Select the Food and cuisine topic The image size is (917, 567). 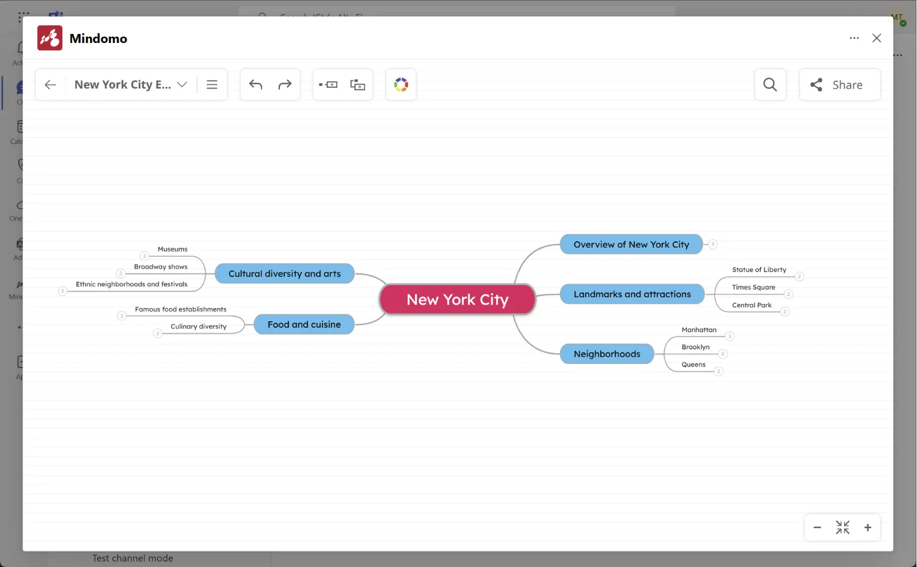[x=304, y=325]
